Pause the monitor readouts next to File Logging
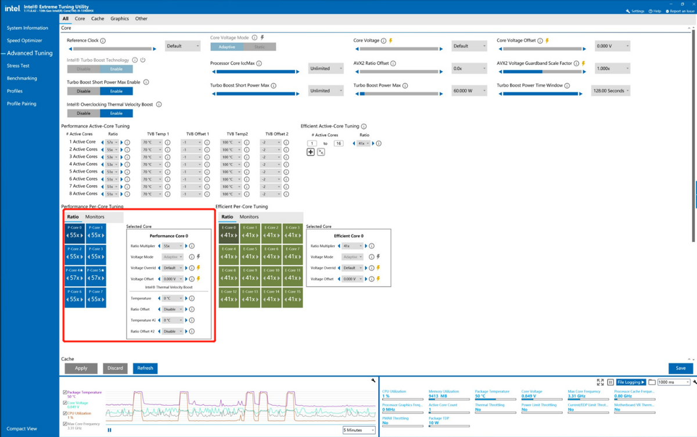The height and width of the screenshot is (437, 697). (610, 382)
